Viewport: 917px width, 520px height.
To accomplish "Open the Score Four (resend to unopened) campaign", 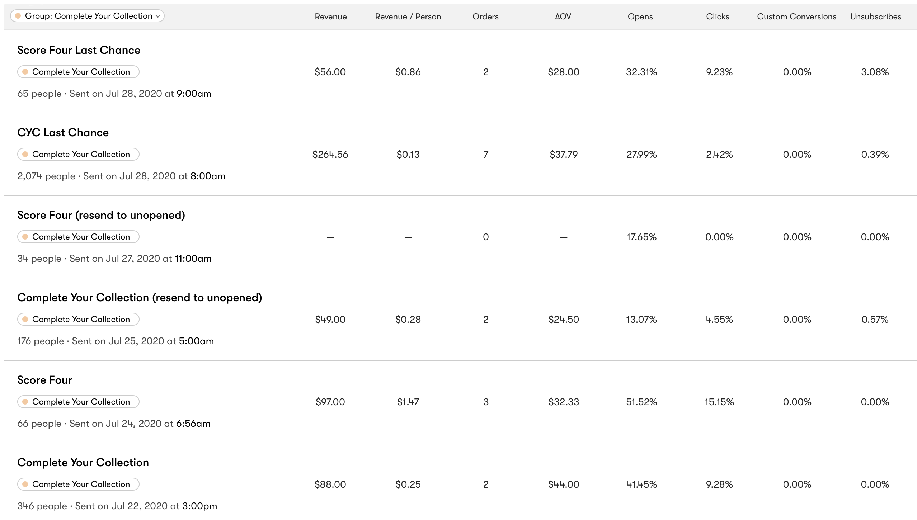I will tap(101, 215).
